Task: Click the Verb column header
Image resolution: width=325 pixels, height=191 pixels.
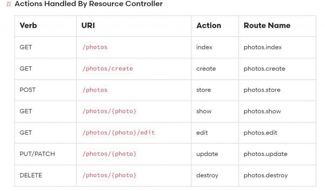Action: click(x=28, y=26)
